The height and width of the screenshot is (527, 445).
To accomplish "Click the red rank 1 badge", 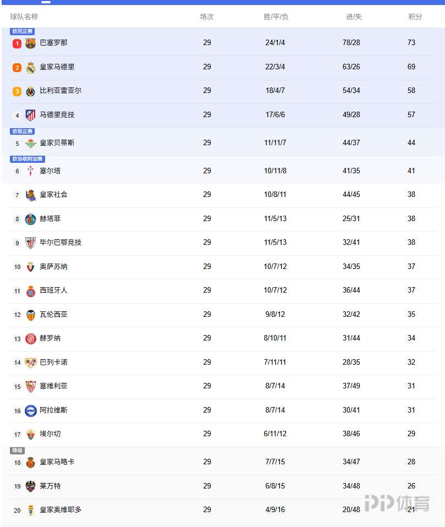I will [x=17, y=43].
